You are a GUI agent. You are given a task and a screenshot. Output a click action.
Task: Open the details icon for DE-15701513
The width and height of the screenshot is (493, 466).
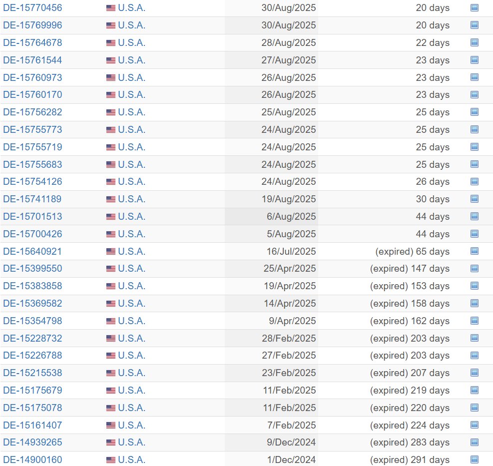(x=475, y=217)
